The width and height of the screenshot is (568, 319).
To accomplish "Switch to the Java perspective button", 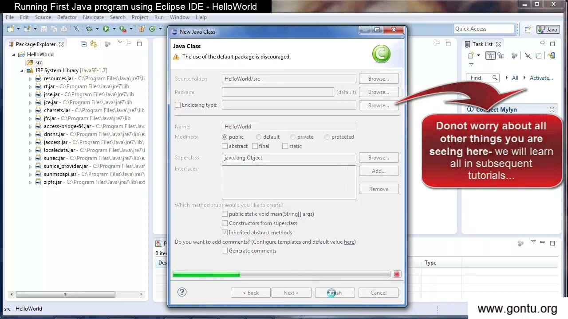I will 548,30.
